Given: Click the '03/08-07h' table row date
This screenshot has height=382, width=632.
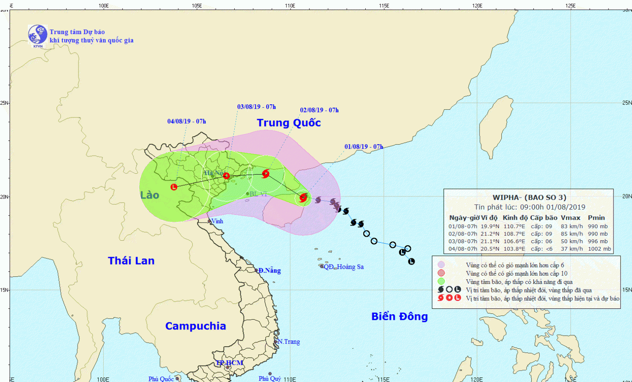Looking at the screenshot, I should (463, 241).
